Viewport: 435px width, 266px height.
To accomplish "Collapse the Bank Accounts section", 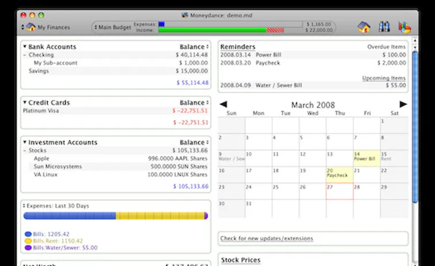I will pyautogui.click(x=25, y=47).
